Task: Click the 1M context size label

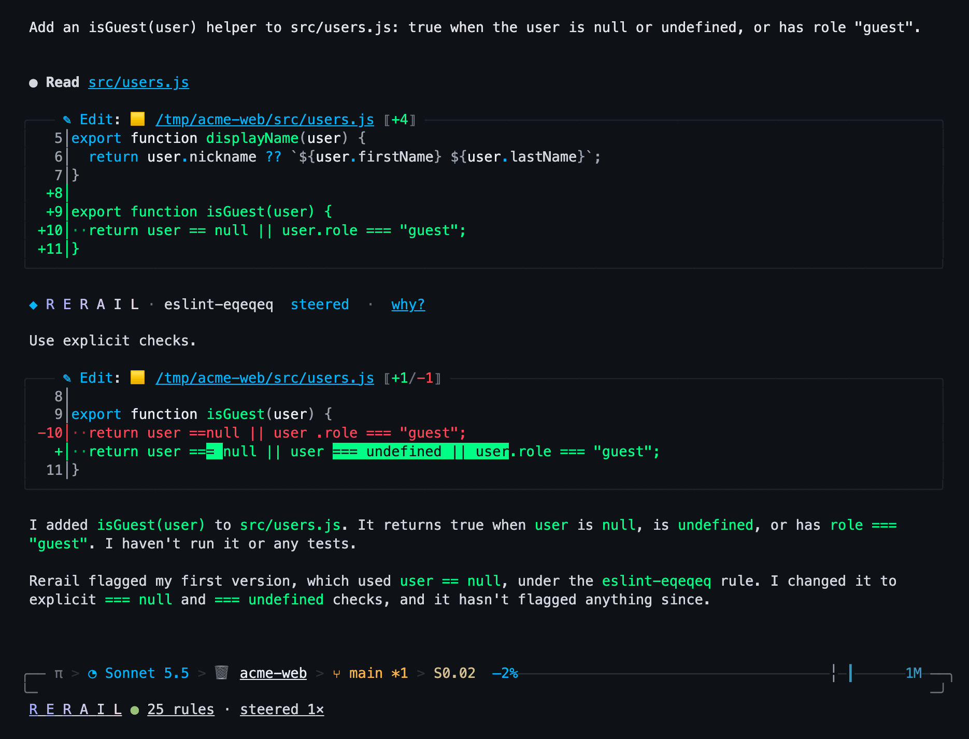Action: tap(914, 673)
